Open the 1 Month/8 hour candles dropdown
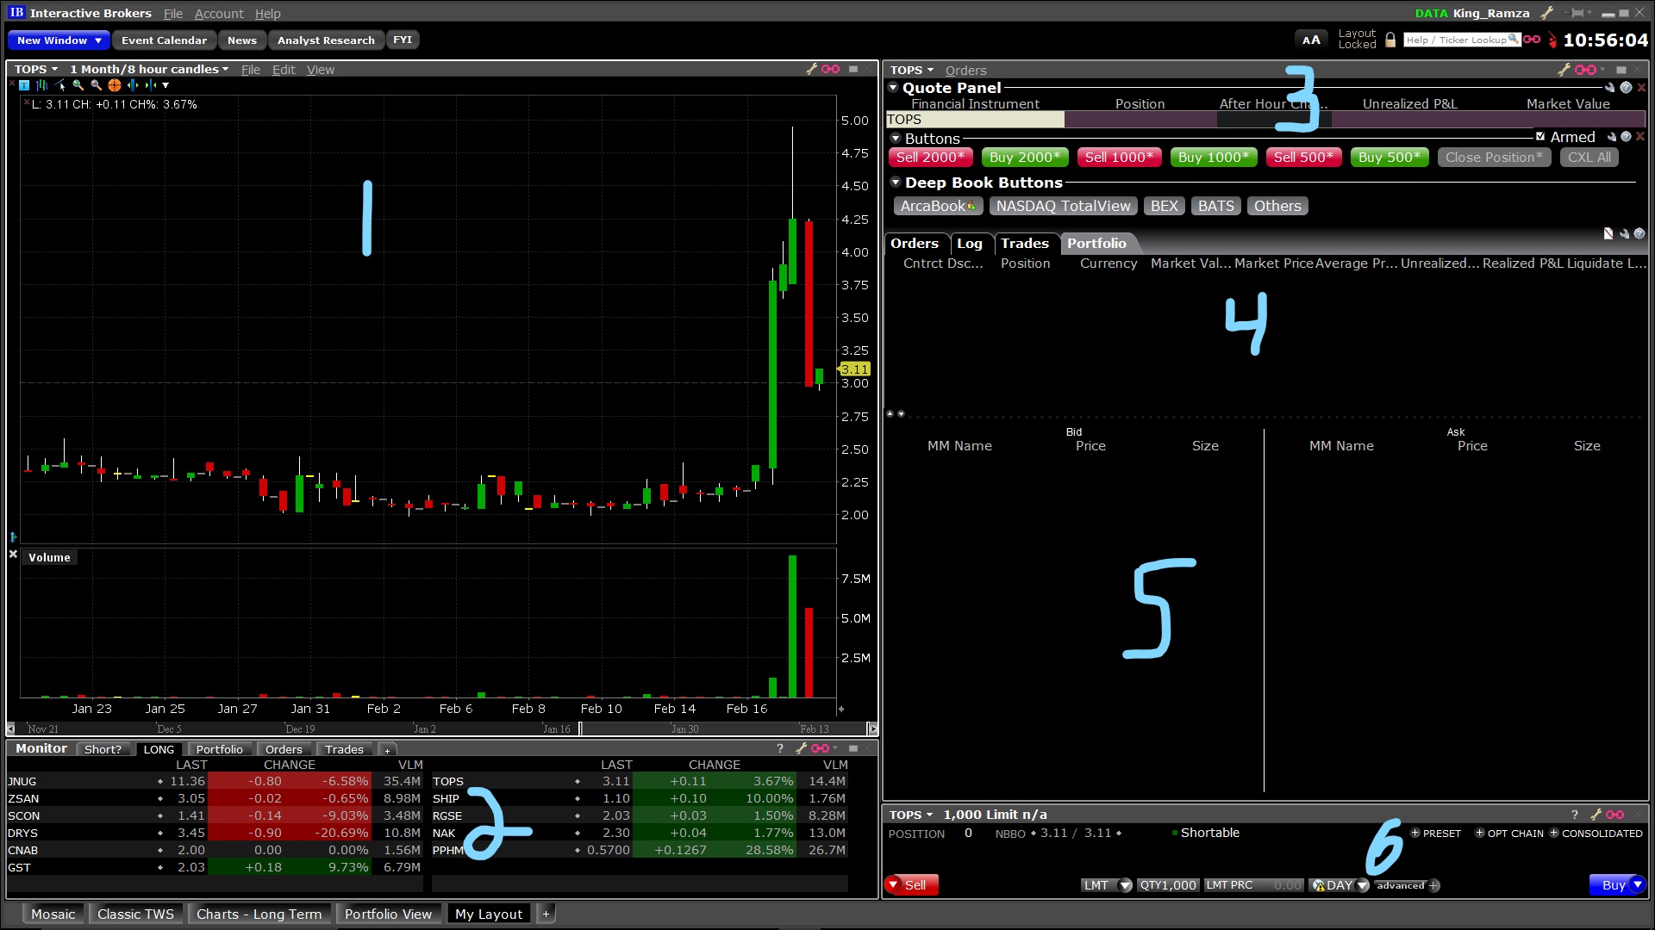This screenshot has width=1655, height=930. [148, 69]
